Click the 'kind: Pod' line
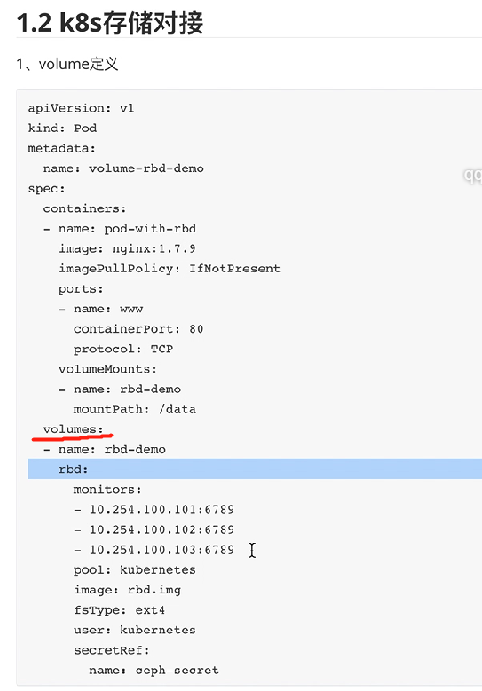The width and height of the screenshot is (482, 691). 62,129
